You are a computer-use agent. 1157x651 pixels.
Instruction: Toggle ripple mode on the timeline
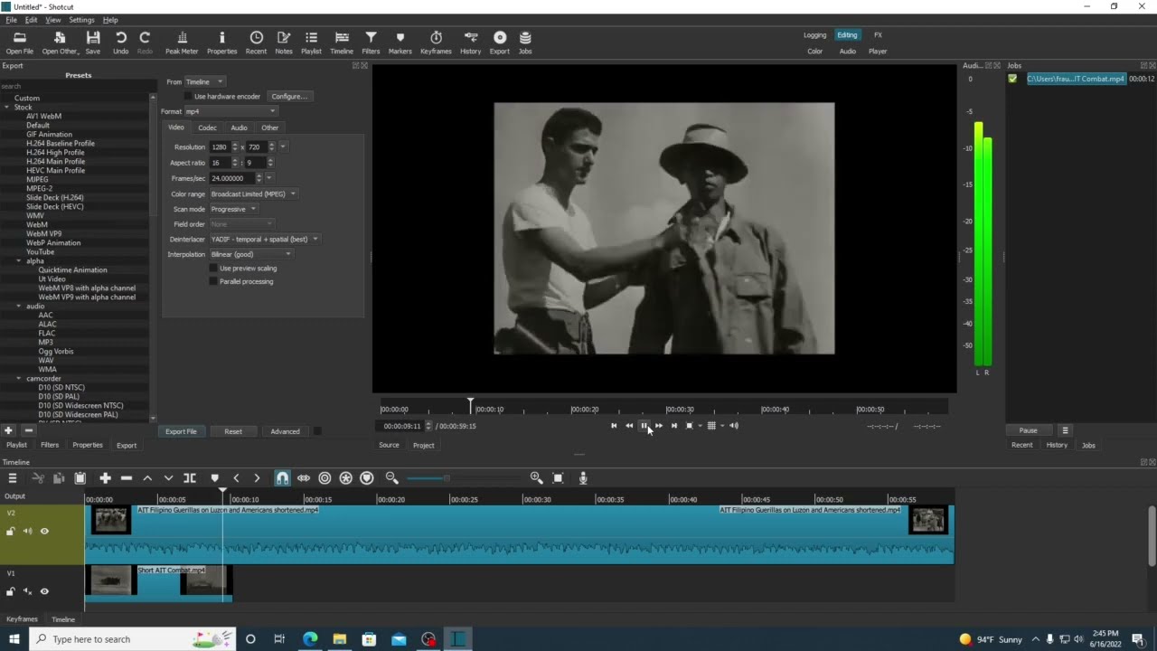325,477
